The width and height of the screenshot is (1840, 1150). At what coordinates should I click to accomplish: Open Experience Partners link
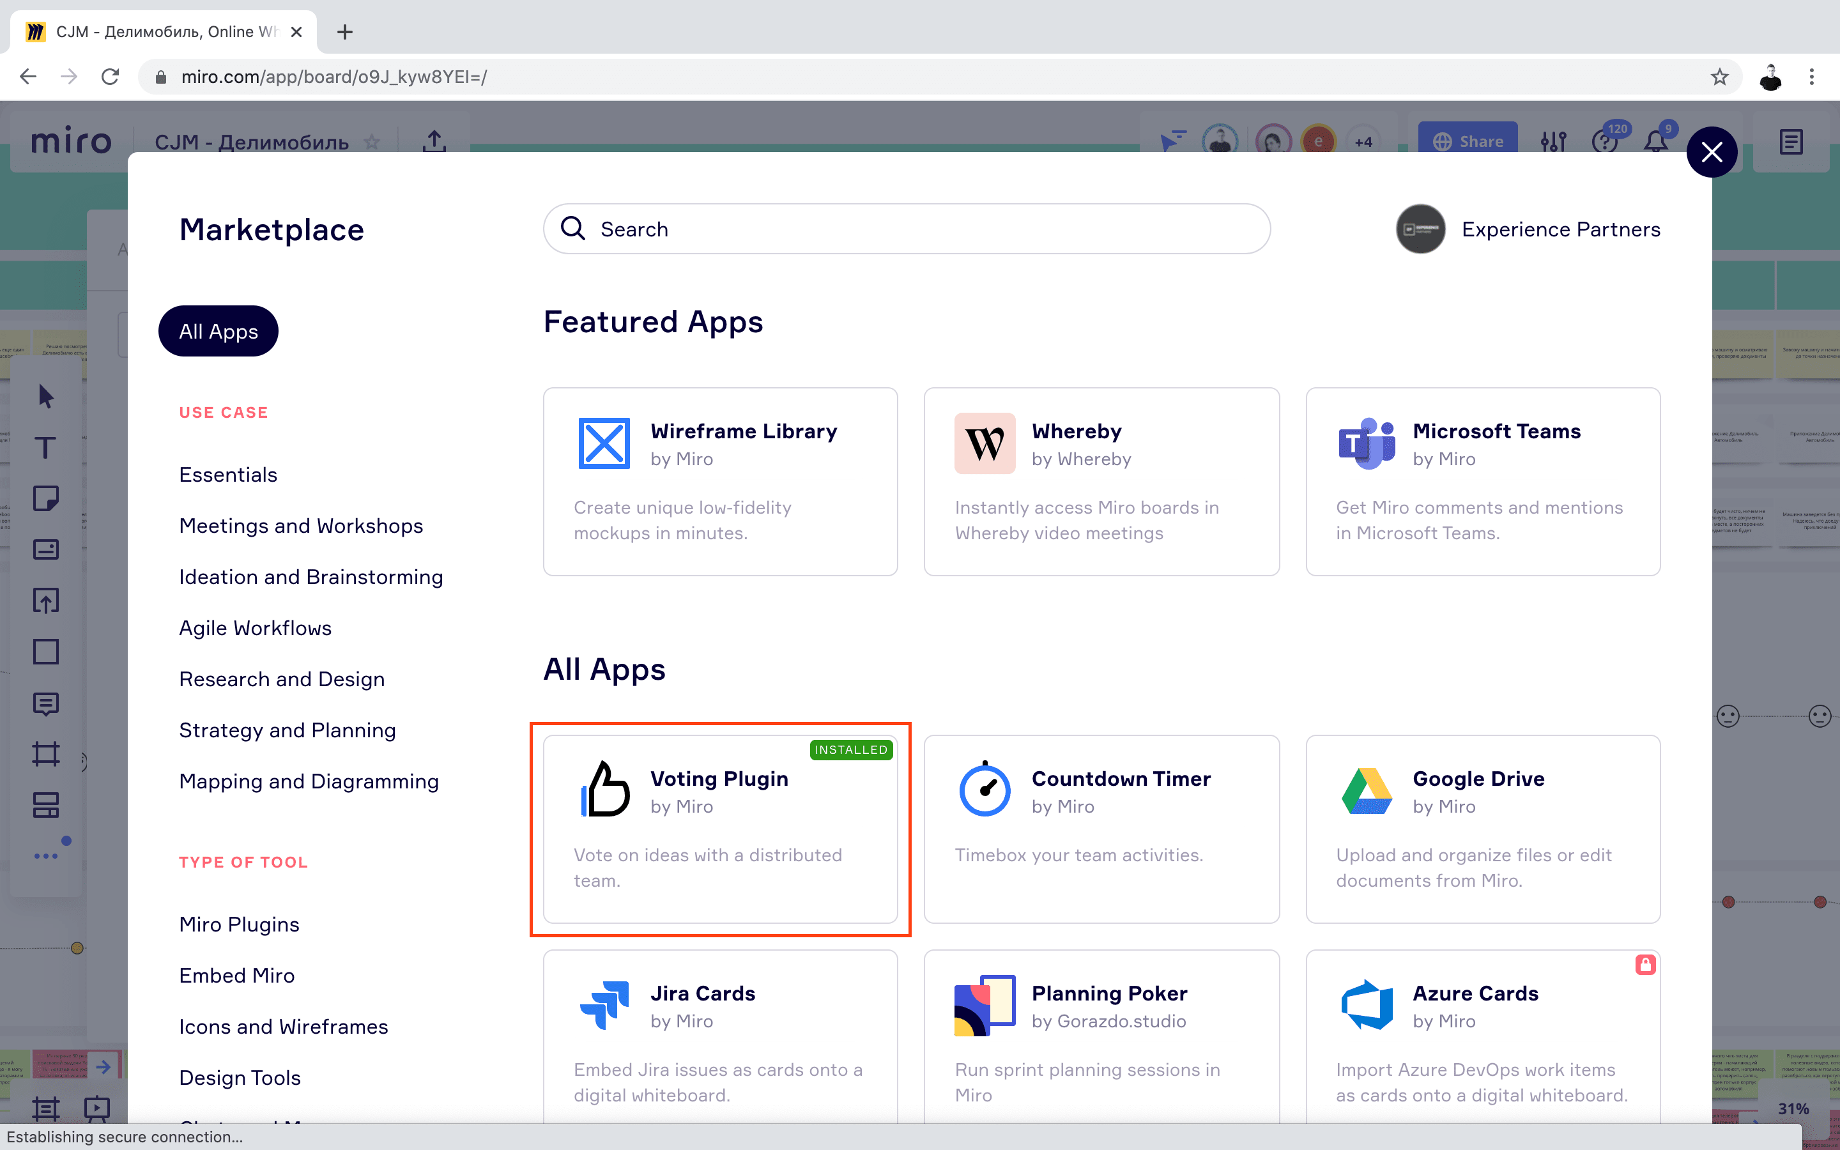[1560, 229]
